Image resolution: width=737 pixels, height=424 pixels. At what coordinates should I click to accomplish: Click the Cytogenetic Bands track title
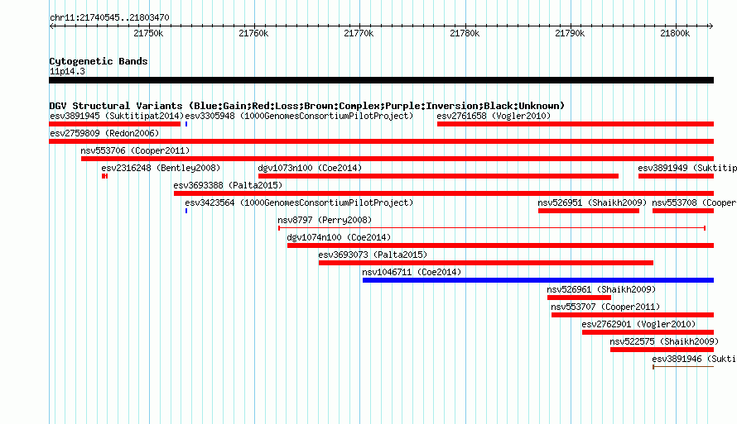(x=99, y=61)
